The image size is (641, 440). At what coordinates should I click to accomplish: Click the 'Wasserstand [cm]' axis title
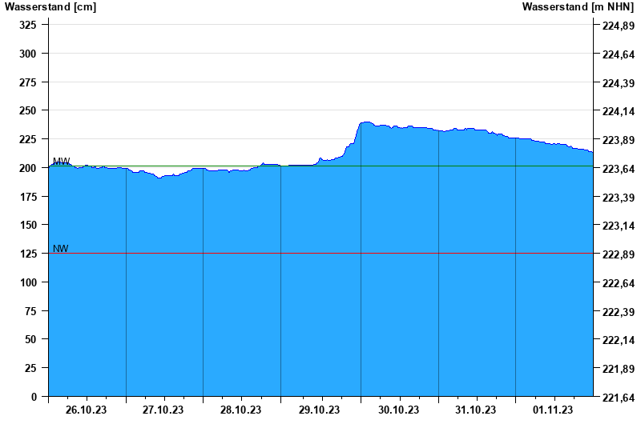[50, 6]
